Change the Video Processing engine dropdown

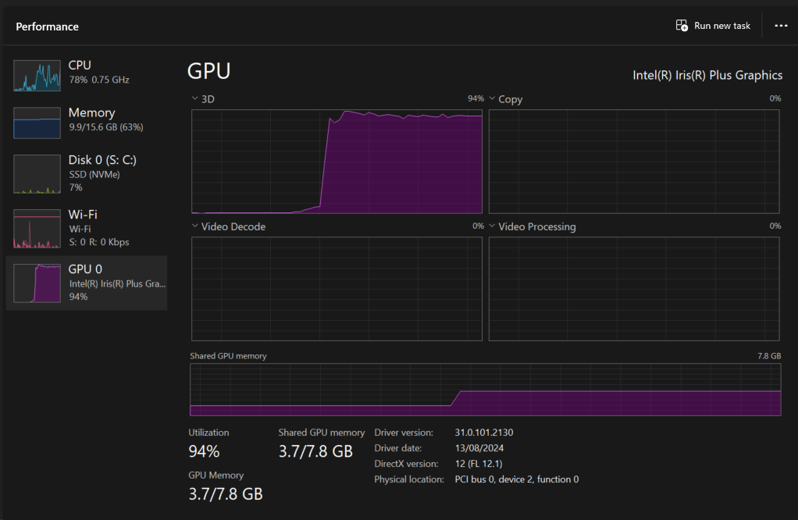tap(492, 226)
